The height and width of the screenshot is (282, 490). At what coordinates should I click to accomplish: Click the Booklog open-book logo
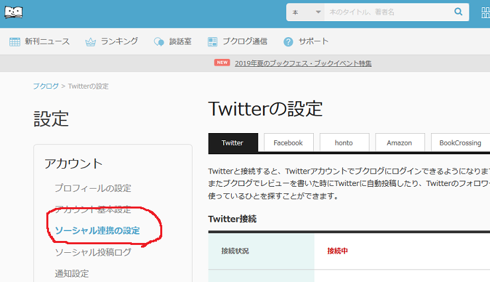pyautogui.click(x=13, y=12)
